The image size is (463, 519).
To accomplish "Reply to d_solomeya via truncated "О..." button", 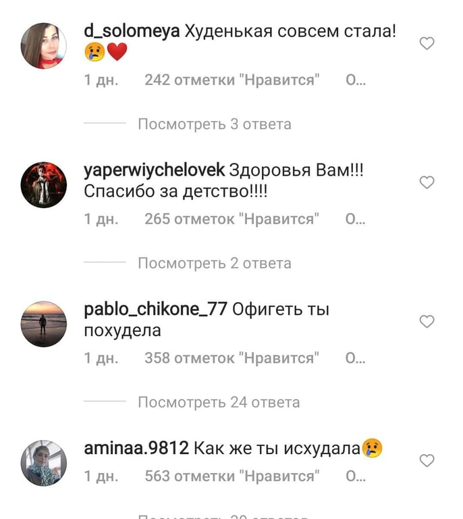I will tap(356, 80).
